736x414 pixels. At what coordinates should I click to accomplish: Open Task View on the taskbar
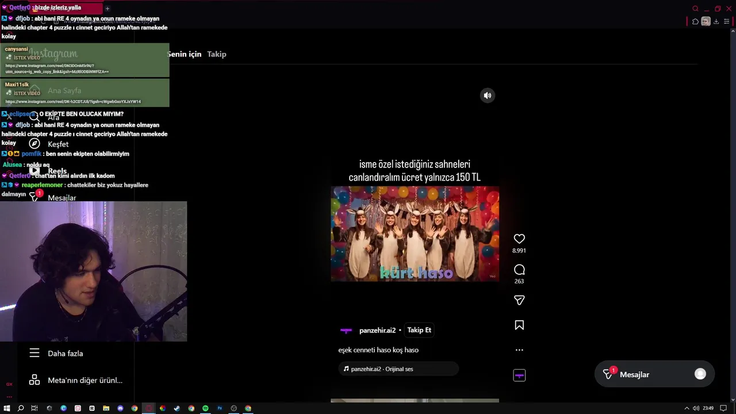[x=34, y=408]
